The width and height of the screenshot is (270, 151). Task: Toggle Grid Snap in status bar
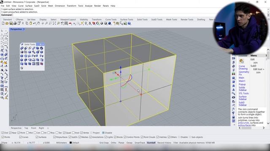pos(104,143)
